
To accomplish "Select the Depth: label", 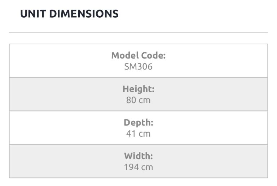I will tap(138, 123).
